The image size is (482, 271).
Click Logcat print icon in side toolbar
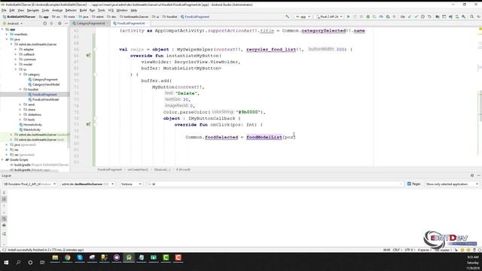[x=4, y=225]
